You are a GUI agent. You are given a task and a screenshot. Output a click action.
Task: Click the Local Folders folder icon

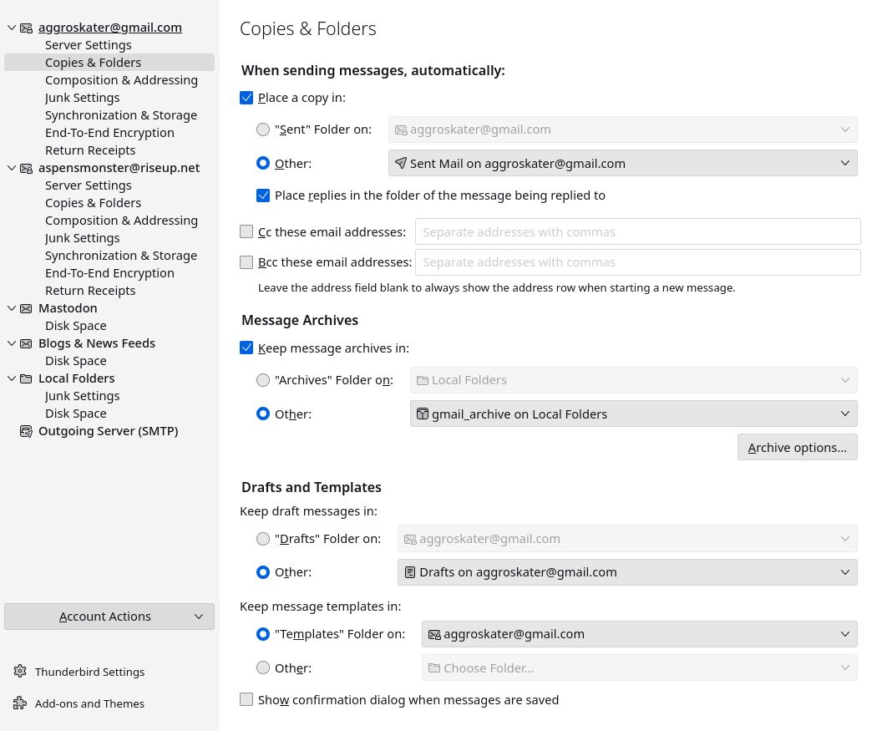click(x=27, y=378)
